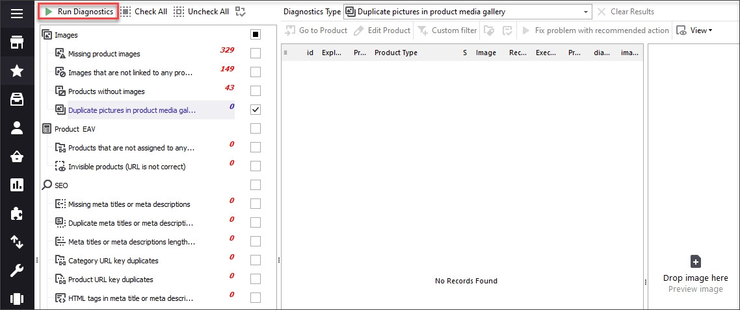740x310 pixels.
Task: Check Products without images checkbox
Action: [x=256, y=91]
